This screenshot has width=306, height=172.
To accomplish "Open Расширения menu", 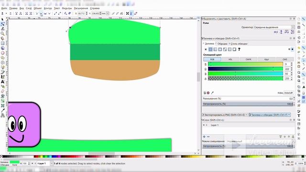I will point(81,8).
